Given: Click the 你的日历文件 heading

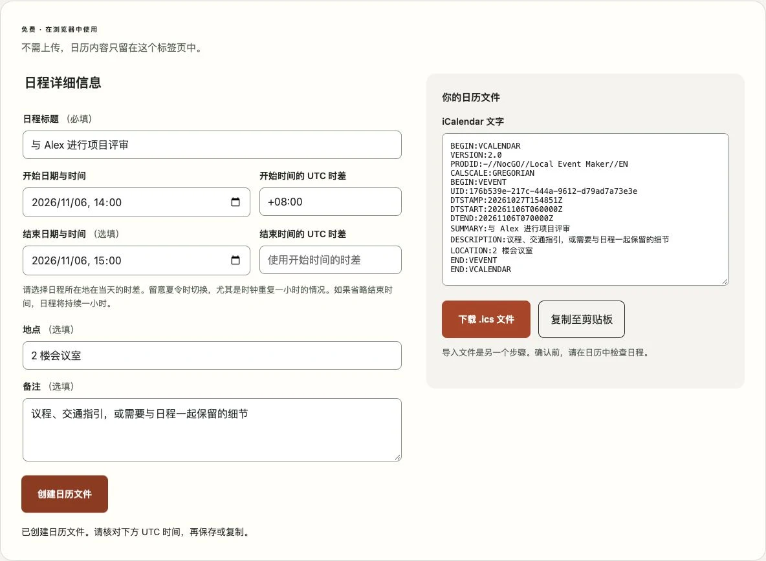Looking at the screenshot, I should coord(471,97).
